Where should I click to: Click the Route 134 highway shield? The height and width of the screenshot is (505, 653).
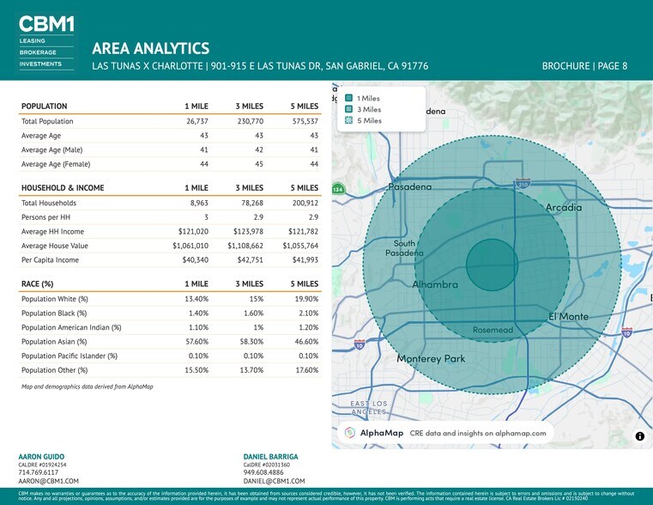coord(338,189)
